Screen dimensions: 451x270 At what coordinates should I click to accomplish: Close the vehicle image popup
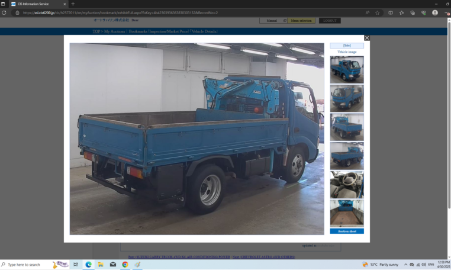click(367, 38)
